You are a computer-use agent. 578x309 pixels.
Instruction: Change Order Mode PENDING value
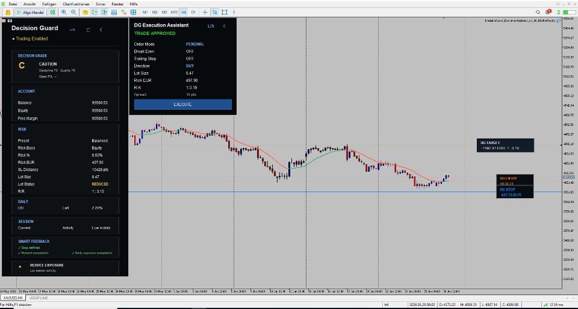coord(194,44)
